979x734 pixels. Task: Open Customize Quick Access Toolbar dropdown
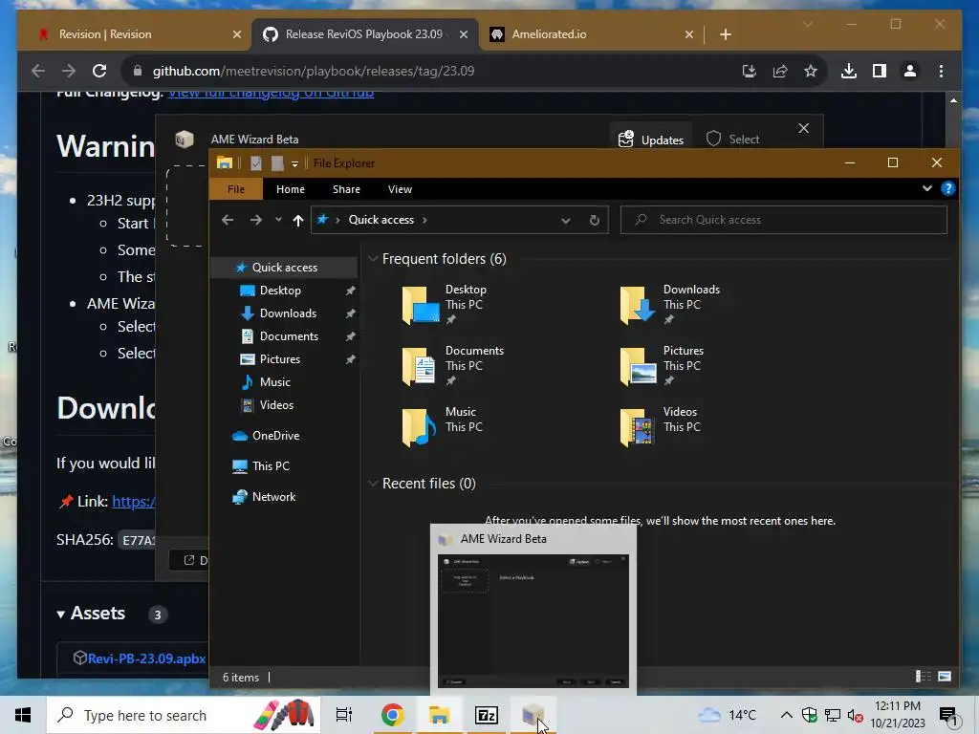point(294,163)
